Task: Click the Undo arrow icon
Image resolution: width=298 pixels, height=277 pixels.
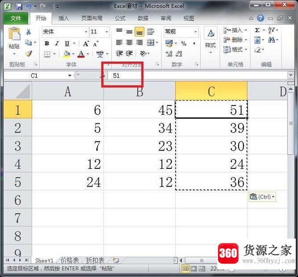Action: pos(29,7)
